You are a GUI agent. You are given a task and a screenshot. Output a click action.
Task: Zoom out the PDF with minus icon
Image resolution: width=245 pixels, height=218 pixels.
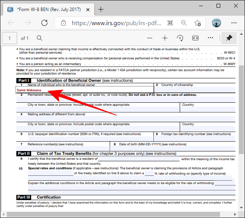(x=150, y=38)
